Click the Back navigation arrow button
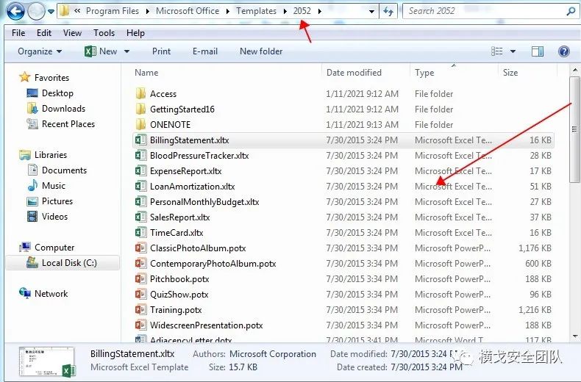The height and width of the screenshot is (382, 581). tap(15, 12)
